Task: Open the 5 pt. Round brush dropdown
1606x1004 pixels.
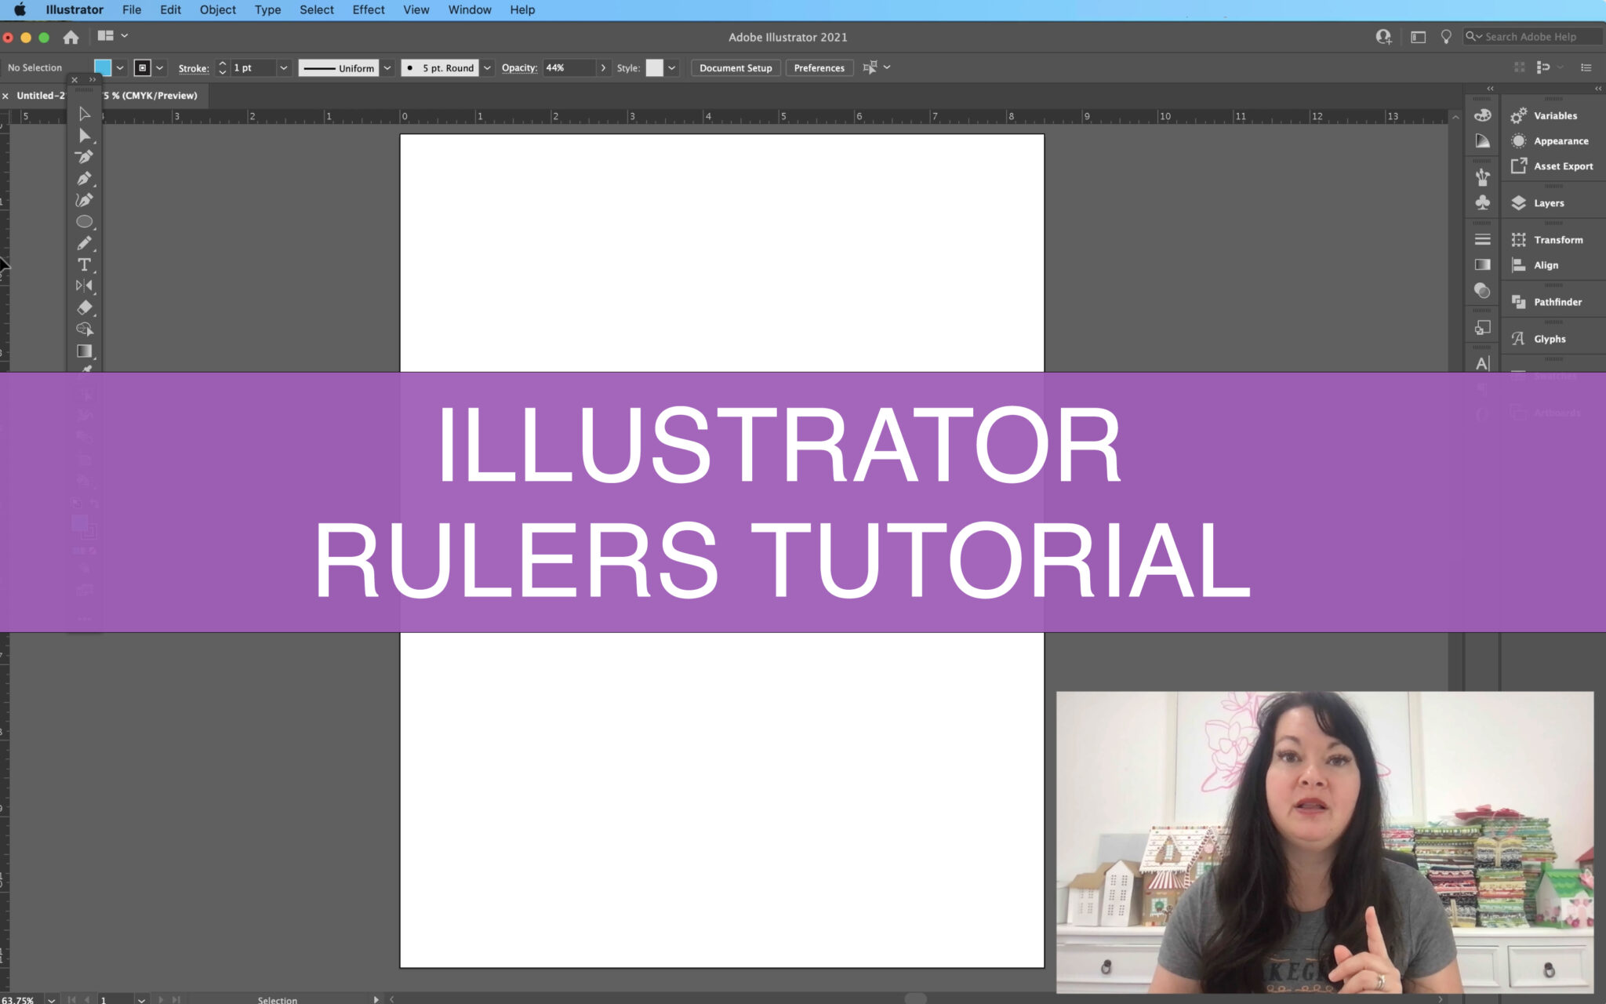Action: point(487,68)
